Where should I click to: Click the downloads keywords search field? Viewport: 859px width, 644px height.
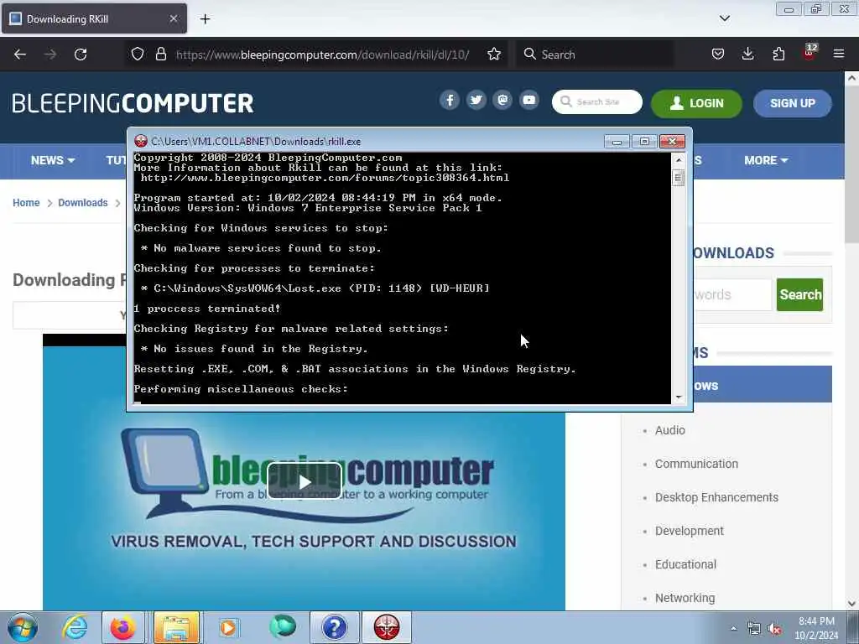pos(732,294)
